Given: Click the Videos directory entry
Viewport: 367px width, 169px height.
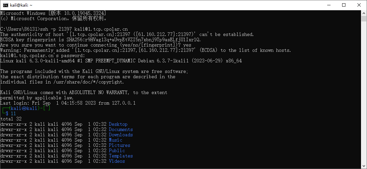Looking at the screenshot, I should [117, 161].
